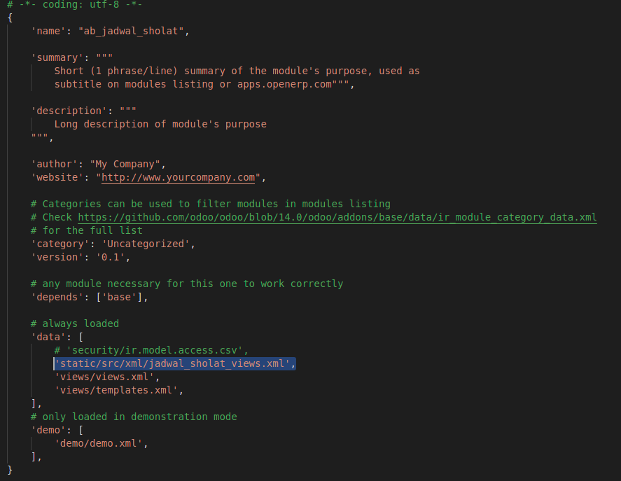Open the http://www.yourcompany.com link
The width and height of the screenshot is (621, 481).
tap(179, 178)
